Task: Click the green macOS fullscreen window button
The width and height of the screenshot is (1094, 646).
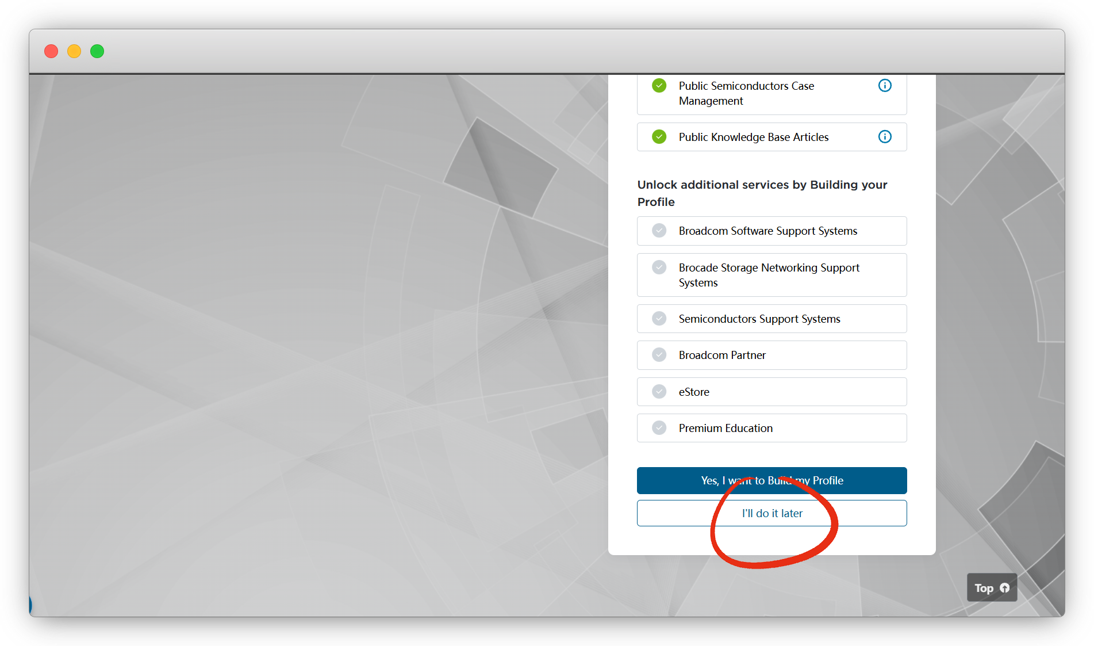Action: click(x=97, y=51)
